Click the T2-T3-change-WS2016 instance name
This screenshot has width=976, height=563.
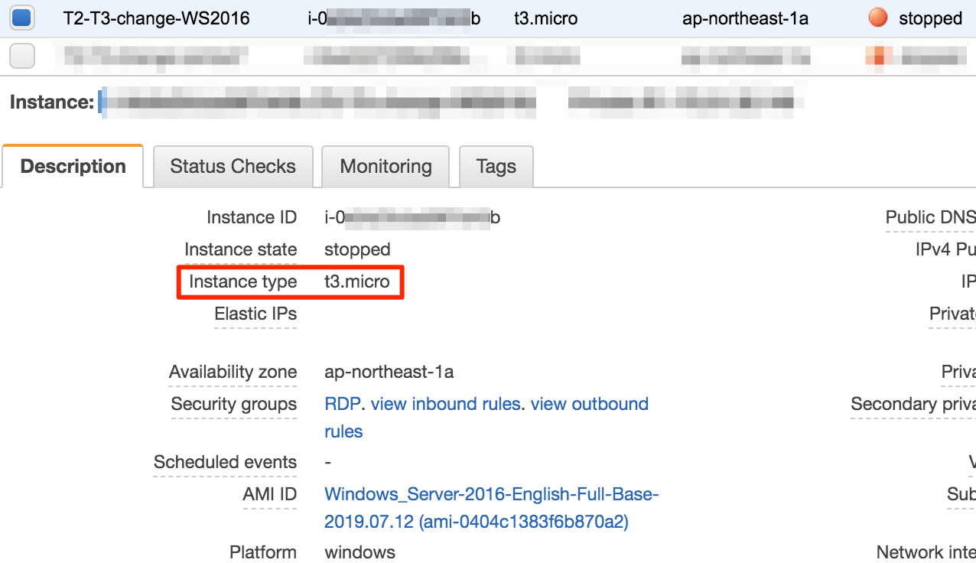(156, 18)
